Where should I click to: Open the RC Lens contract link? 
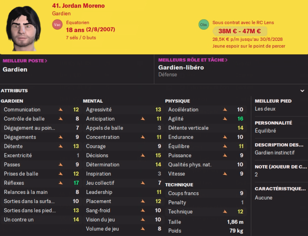tap(243, 23)
